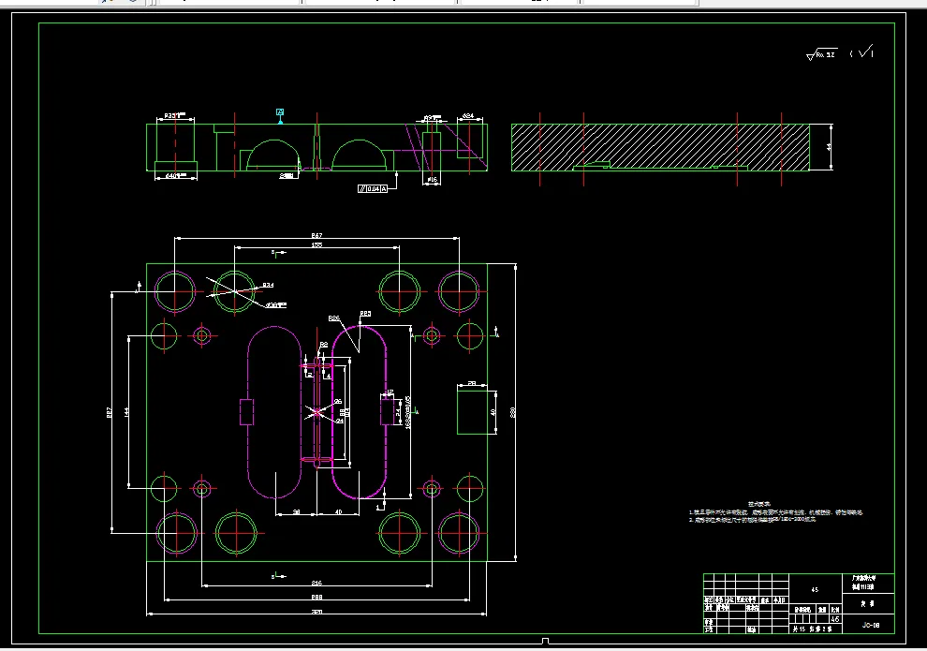Select the first technical requirements note line
Viewport: 927px width, 651px height.
tap(775, 512)
